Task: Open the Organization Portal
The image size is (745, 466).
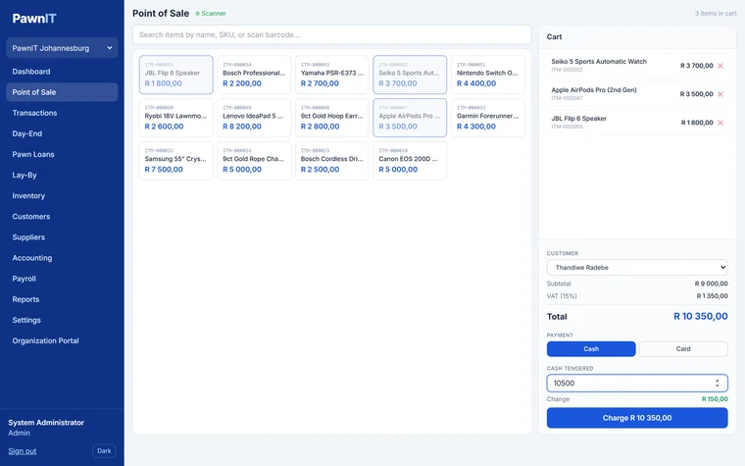Action: 62,340
